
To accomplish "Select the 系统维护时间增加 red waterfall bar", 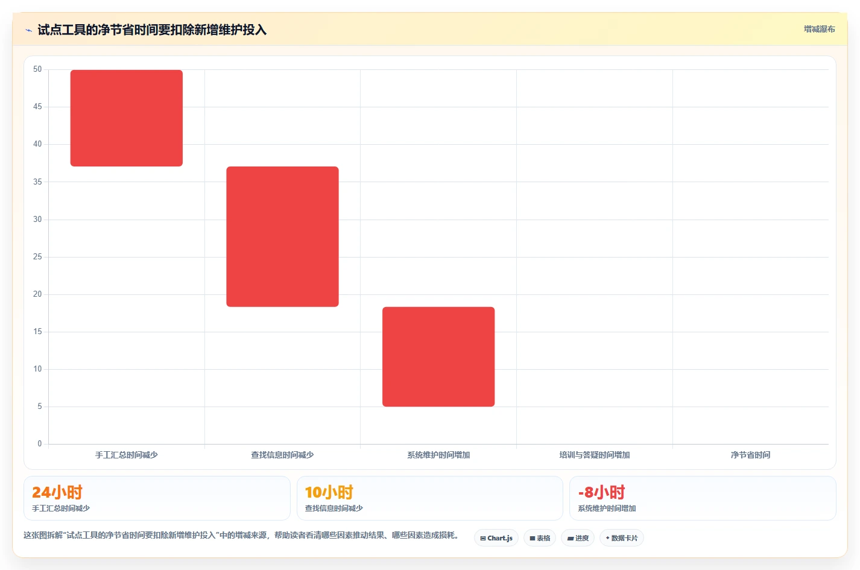I will click(x=438, y=356).
